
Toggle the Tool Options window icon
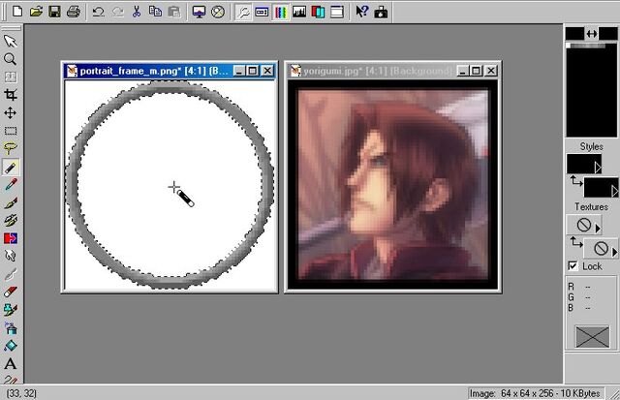pos(262,12)
